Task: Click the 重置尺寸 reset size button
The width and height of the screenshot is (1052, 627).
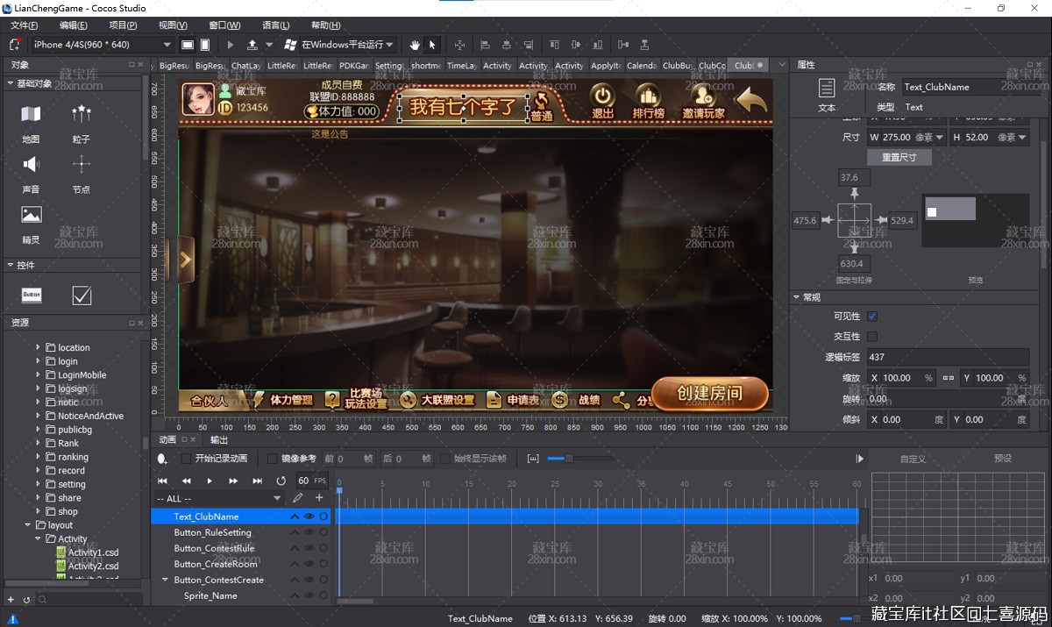Action: (x=899, y=158)
